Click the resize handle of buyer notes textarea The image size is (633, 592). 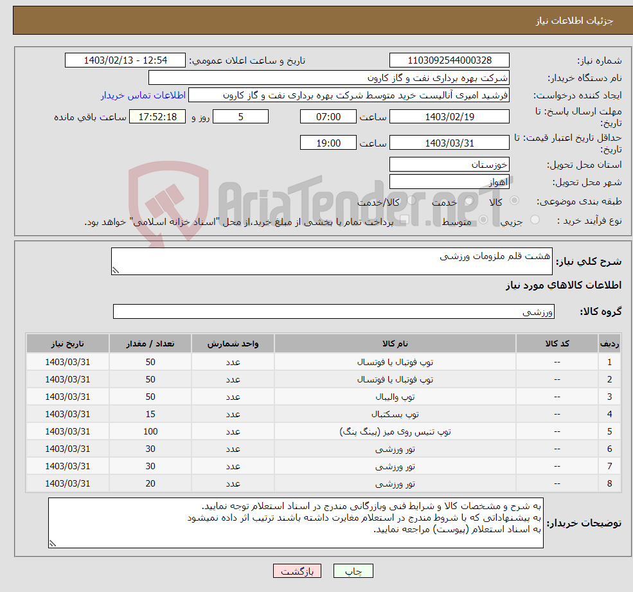tap(53, 544)
